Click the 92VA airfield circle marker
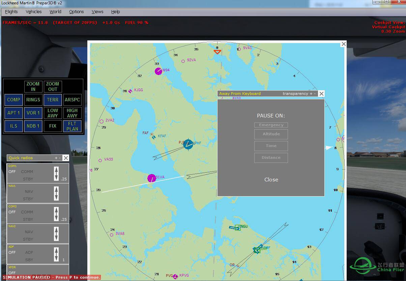Viewport: 406px width, 281px height. pos(183,61)
